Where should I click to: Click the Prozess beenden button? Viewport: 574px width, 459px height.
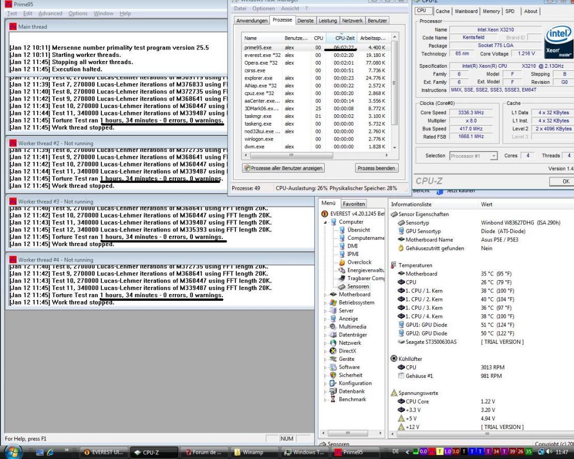pyautogui.click(x=376, y=168)
